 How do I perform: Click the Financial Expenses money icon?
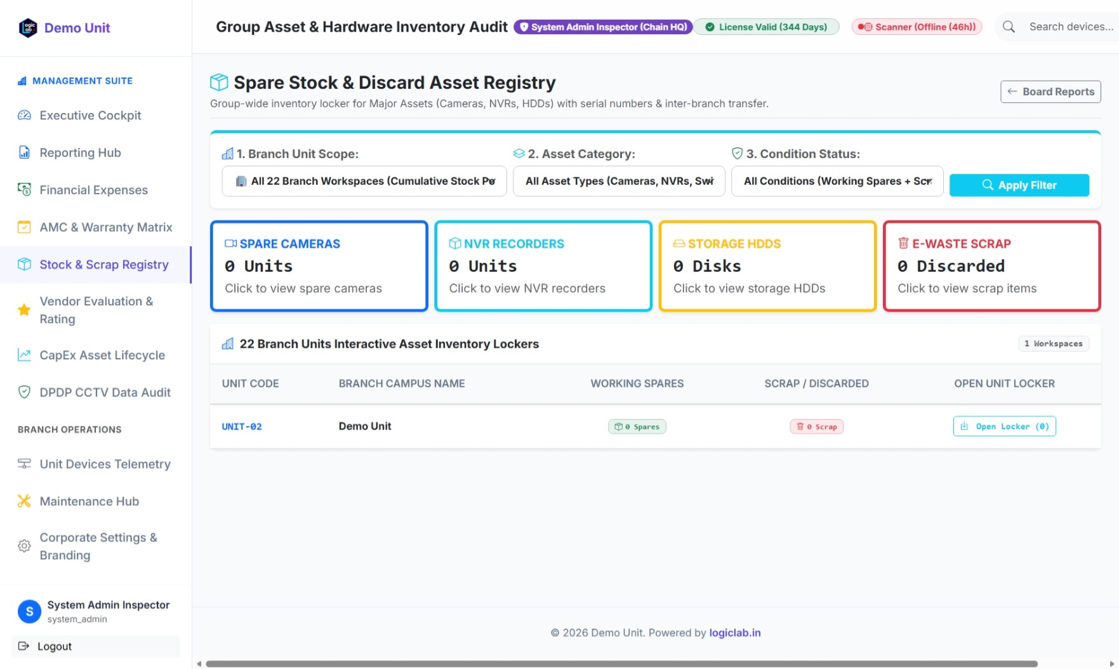pyautogui.click(x=24, y=190)
